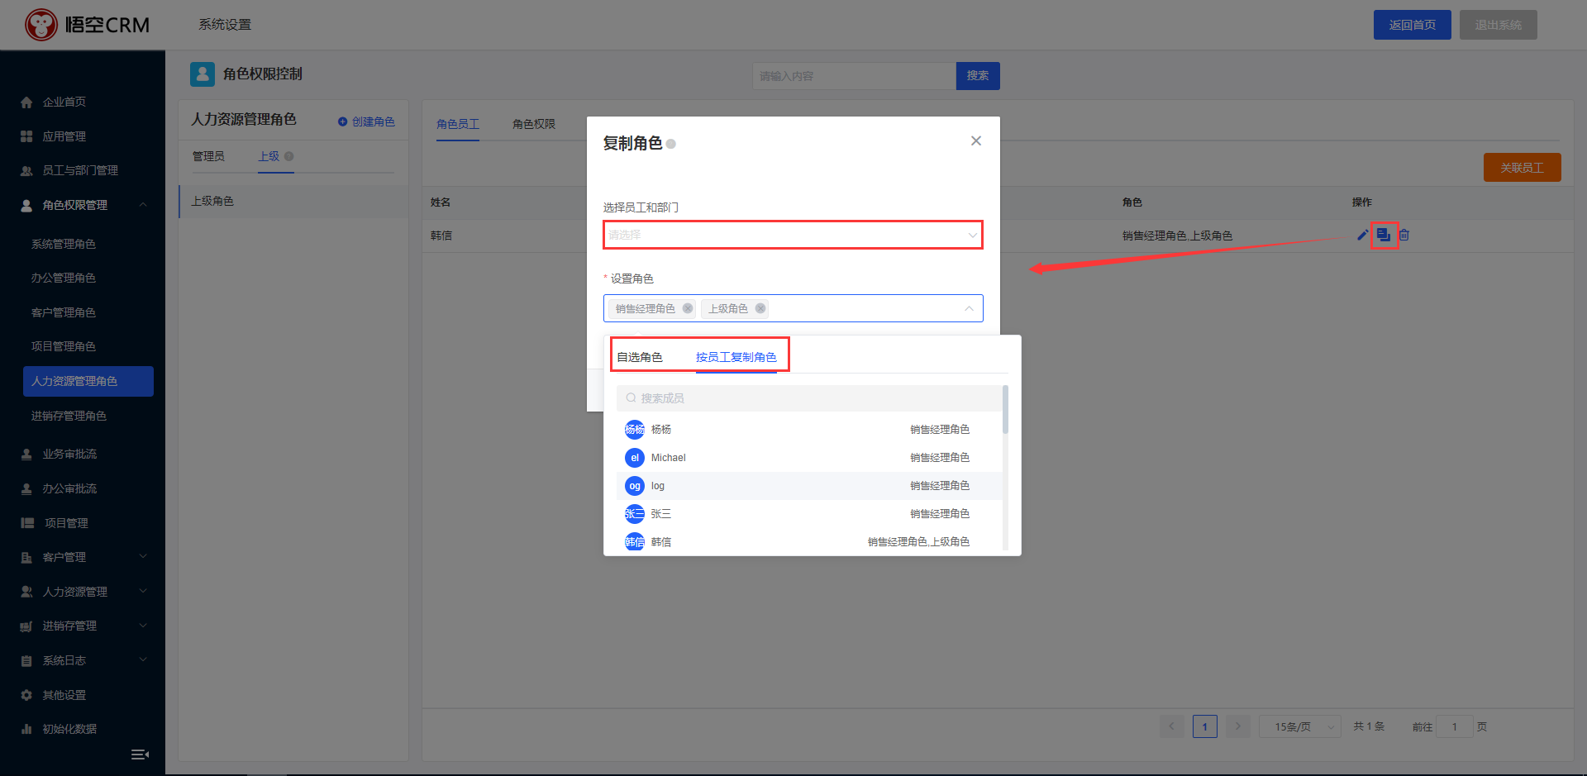The width and height of the screenshot is (1587, 776).
Task: Expand the 系统日志 menu chevron
Action: 143,660
